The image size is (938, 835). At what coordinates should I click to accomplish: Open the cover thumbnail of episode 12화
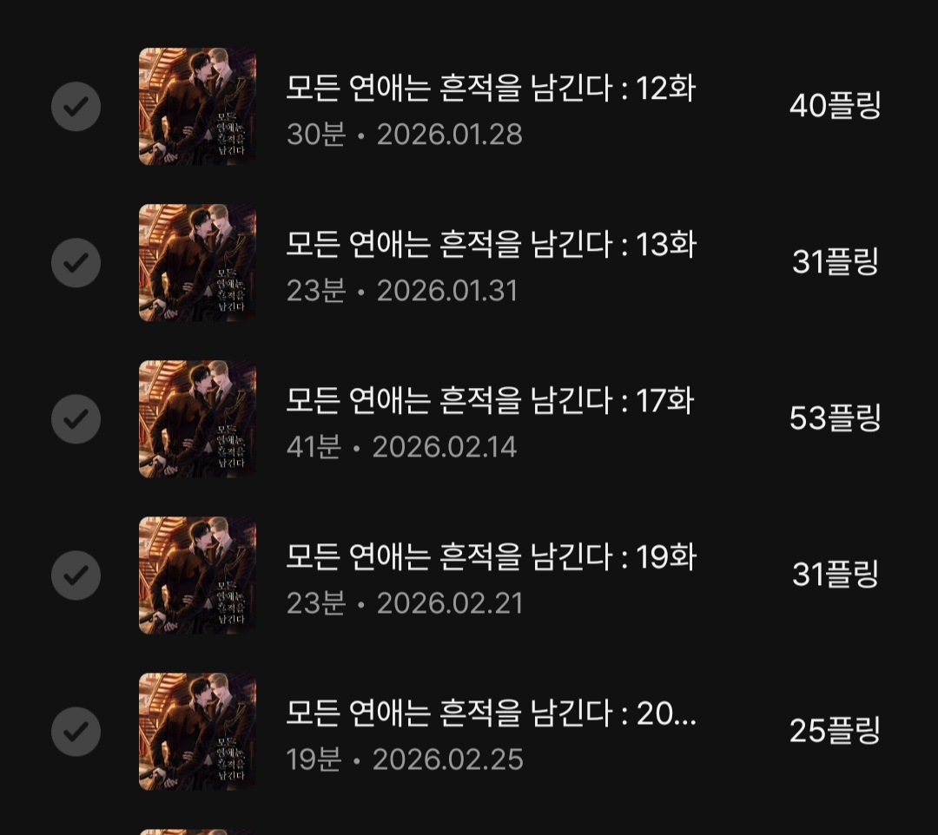click(197, 107)
